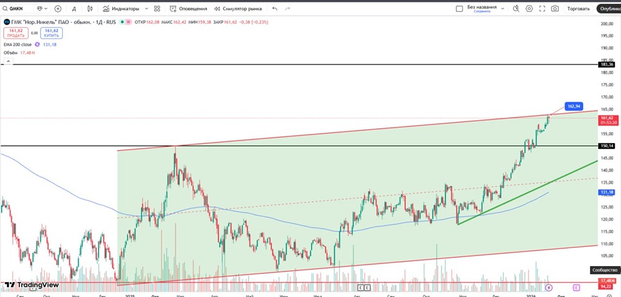The image size is (621, 297).
Task: Open quick search magnifier icon
Action: (515, 8)
